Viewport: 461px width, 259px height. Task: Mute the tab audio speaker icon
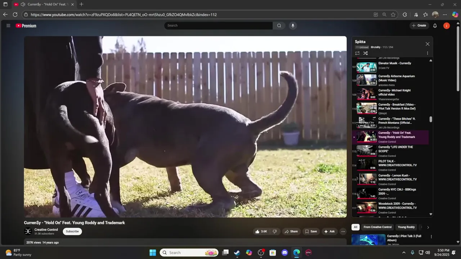click(23, 4)
